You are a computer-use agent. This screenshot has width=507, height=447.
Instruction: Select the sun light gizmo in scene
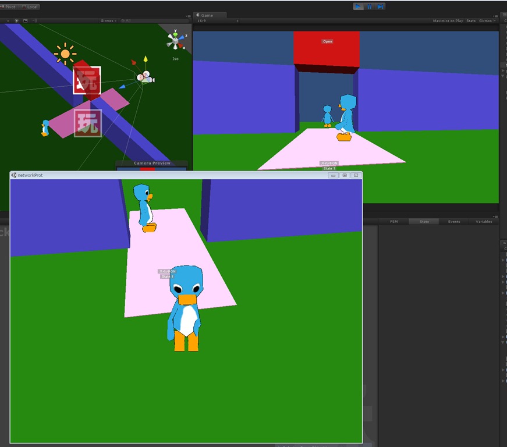tap(65, 54)
